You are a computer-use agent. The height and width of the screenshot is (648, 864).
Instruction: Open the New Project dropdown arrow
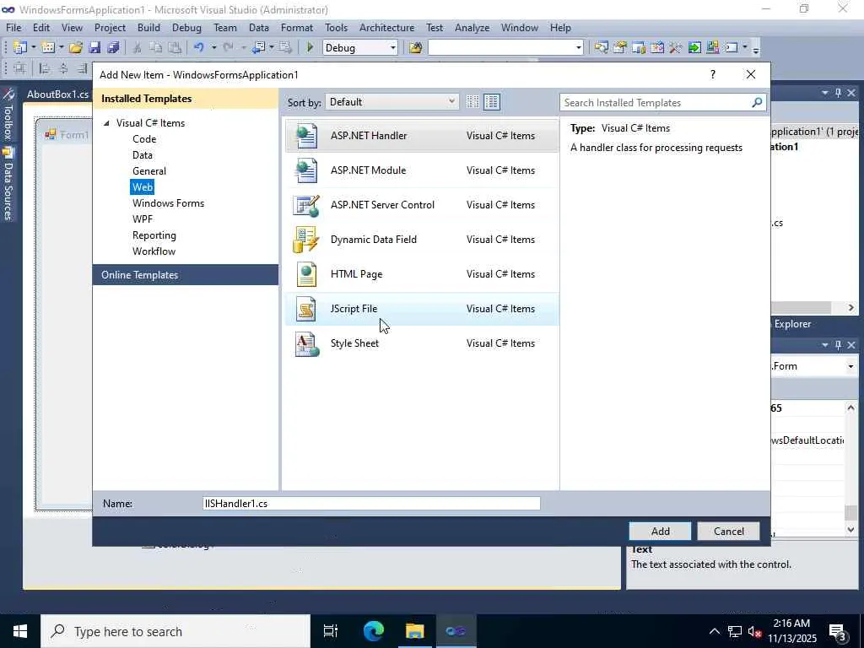(33, 47)
